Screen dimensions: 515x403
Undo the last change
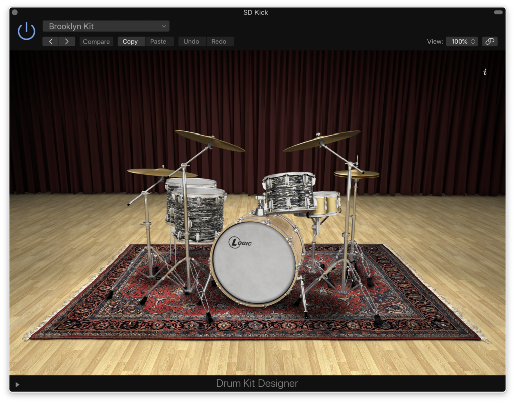(x=191, y=42)
